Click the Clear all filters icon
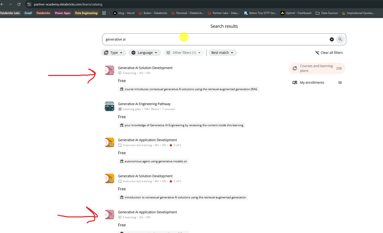 [x=317, y=53]
